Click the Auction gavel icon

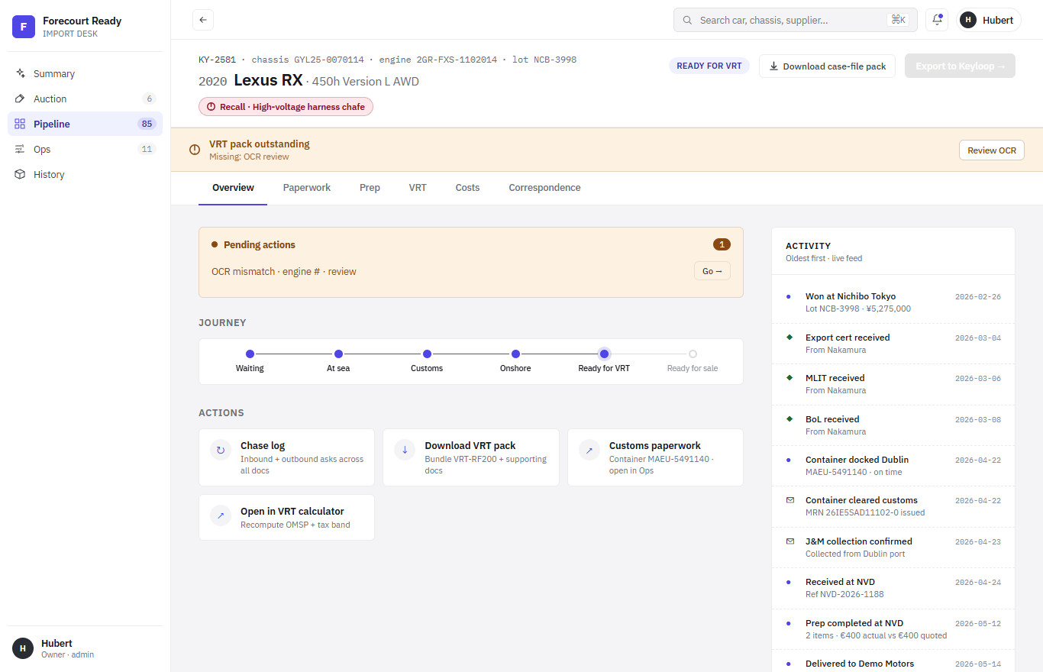coord(20,99)
